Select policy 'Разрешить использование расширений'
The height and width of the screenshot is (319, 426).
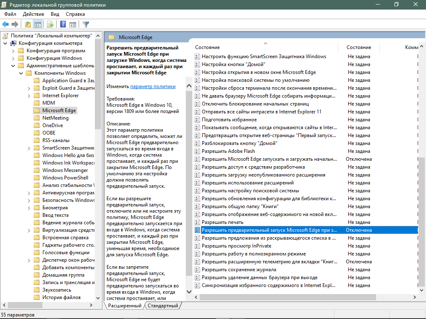point(248,183)
